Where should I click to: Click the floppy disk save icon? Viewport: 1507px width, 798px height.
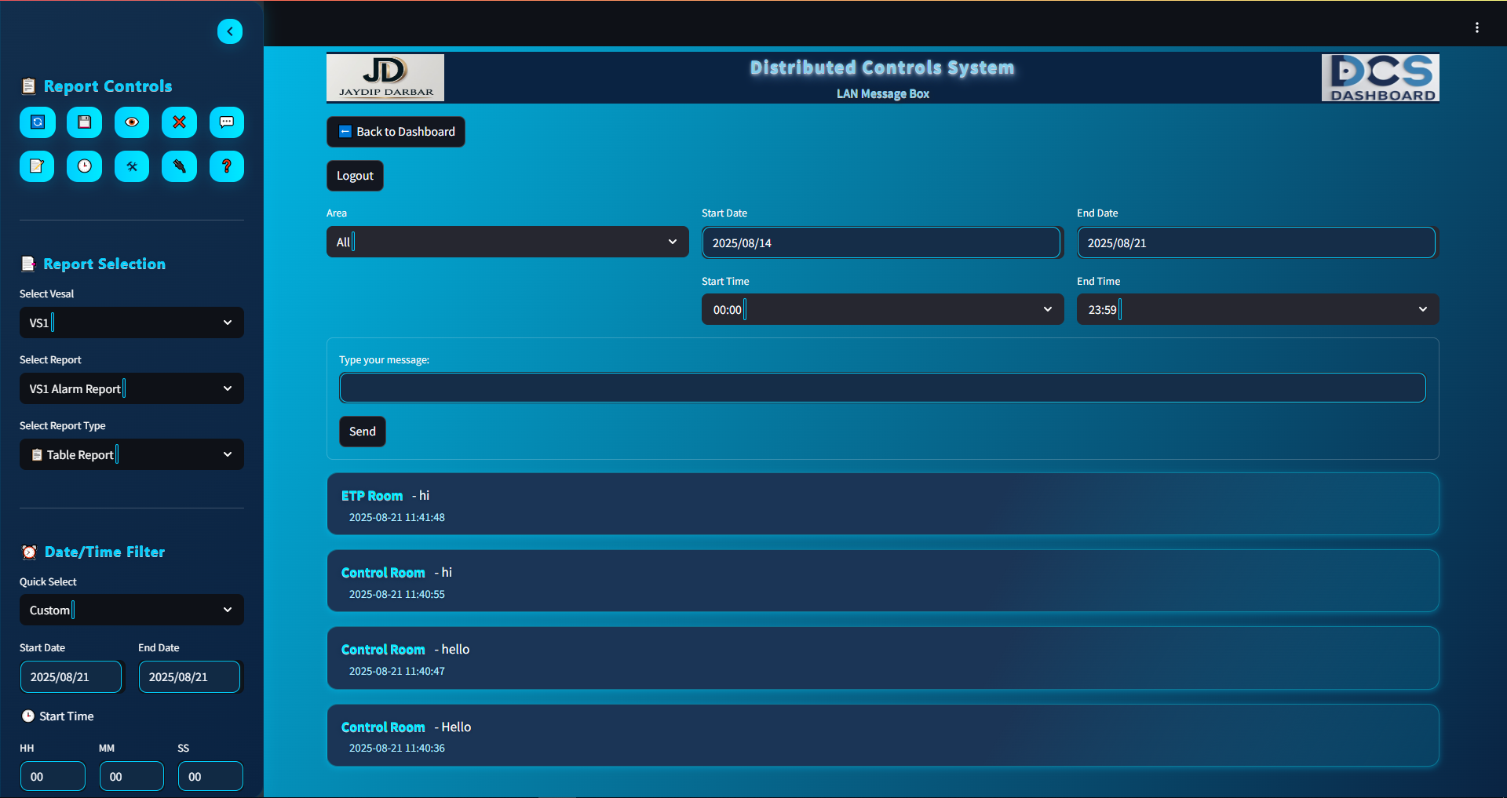[85, 122]
